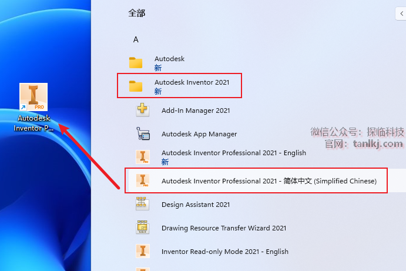Image resolution: width=406 pixels, height=271 pixels.
Task: Click the Inventor Read-only Mode icon
Action: tap(143, 252)
